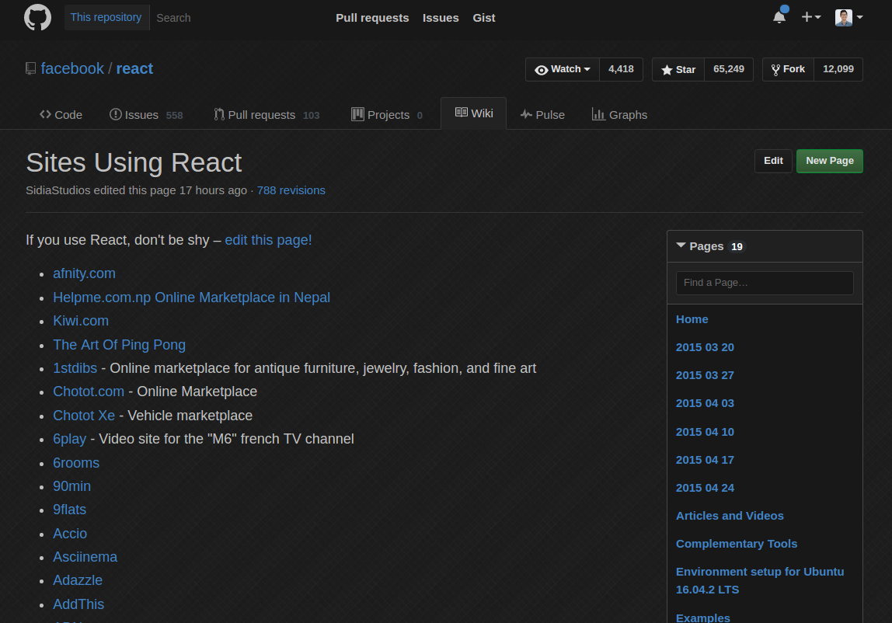Open Environment setup for Ubuntu 16.04.2 LTS page
The image size is (892, 623).
coord(759,581)
